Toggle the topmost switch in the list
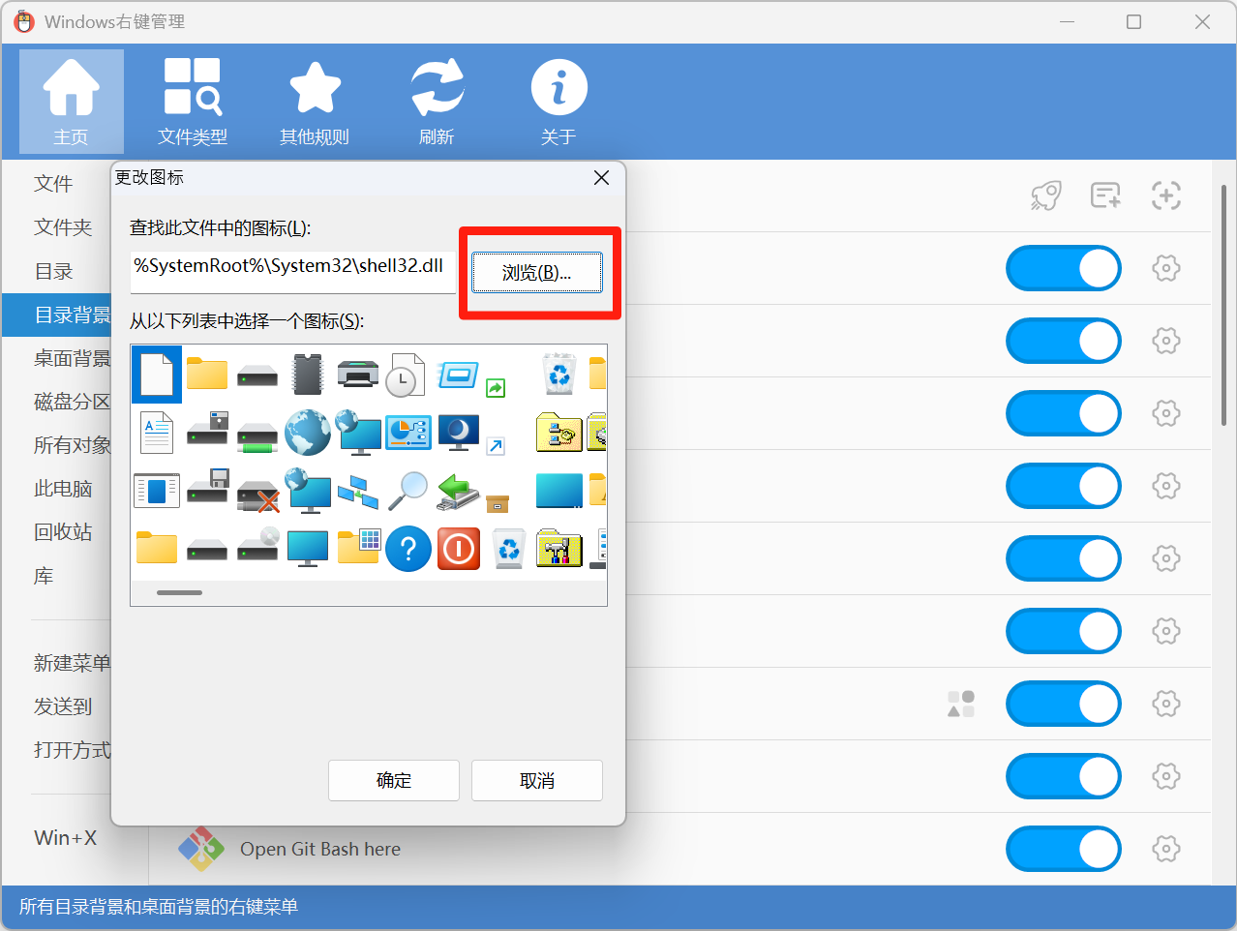 (x=1064, y=268)
